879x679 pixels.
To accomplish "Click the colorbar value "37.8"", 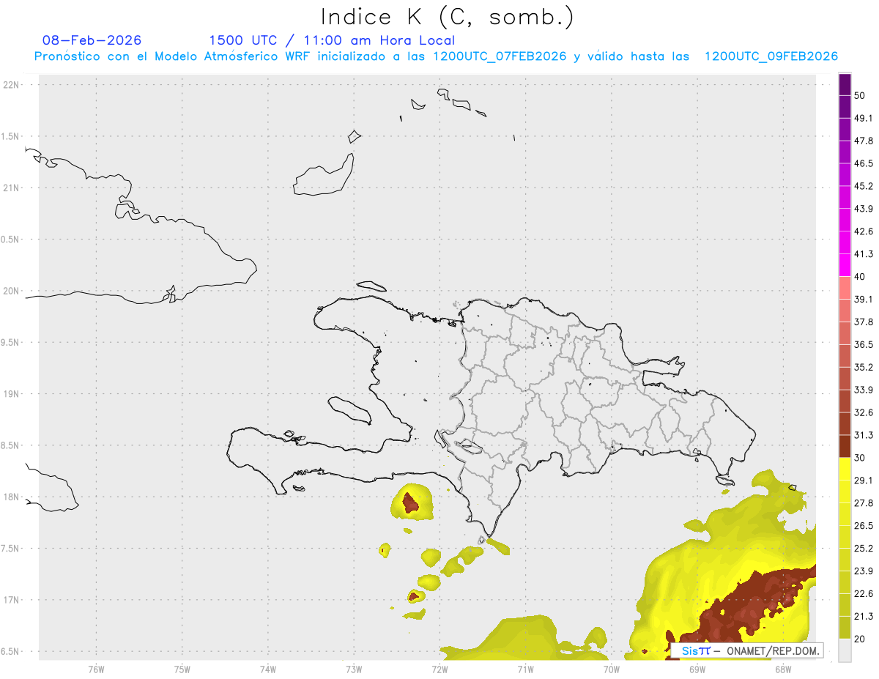I will point(864,322).
